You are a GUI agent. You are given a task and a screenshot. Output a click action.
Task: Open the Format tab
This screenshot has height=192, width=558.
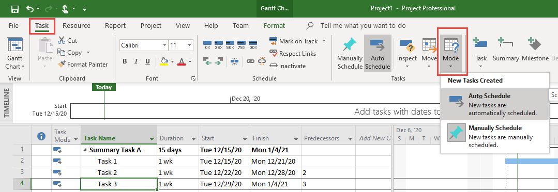[x=275, y=26]
